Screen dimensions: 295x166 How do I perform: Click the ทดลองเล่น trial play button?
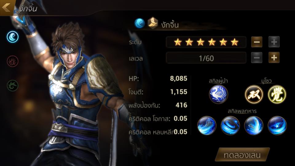point(242,155)
